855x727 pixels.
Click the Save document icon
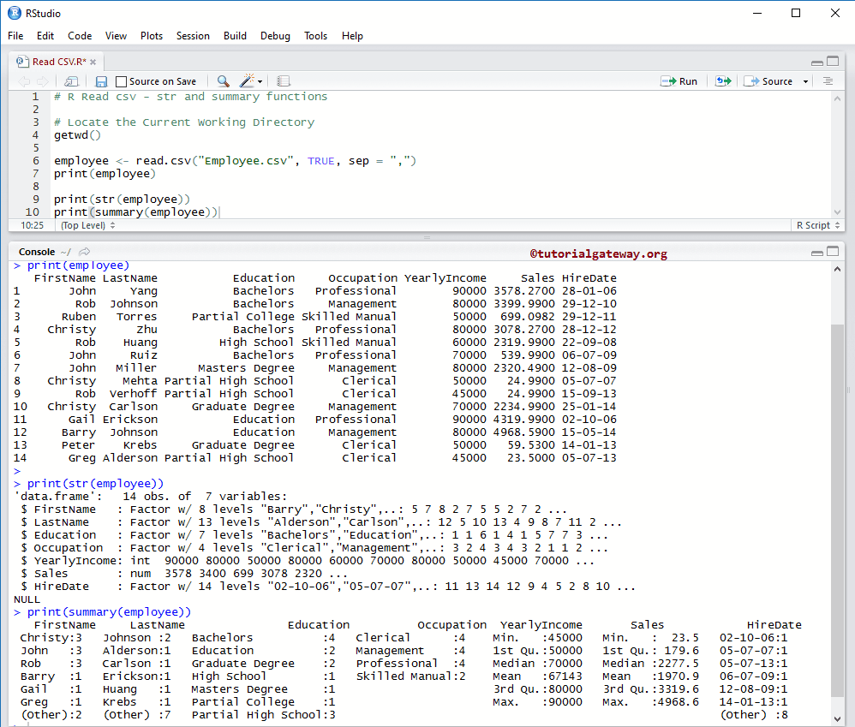point(101,81)
